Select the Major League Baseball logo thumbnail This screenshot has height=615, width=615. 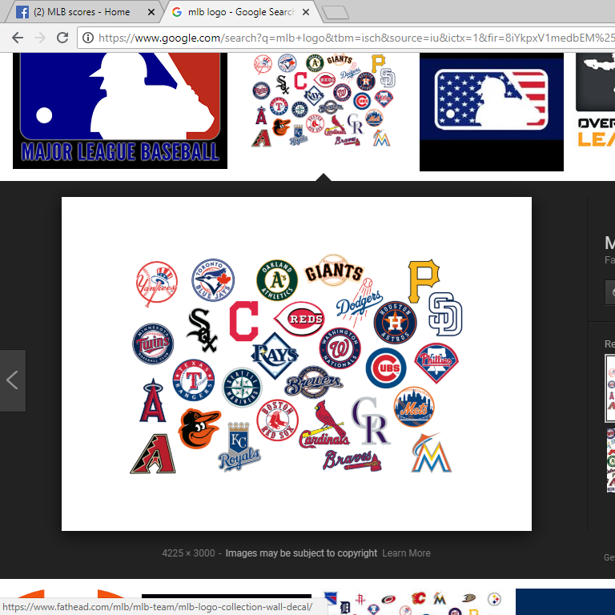coord(120,111)
